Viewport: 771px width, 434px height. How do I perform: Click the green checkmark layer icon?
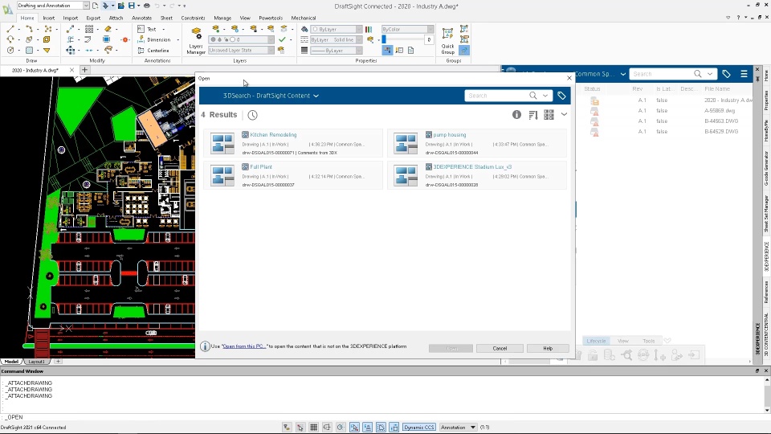tap(282, 39)
